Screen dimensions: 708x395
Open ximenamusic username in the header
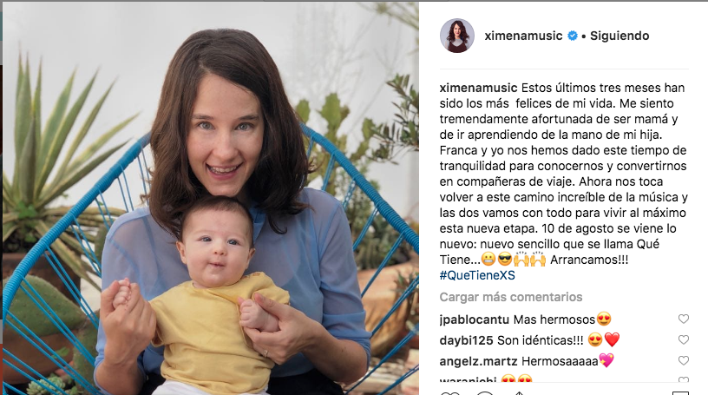coord(523,36)
